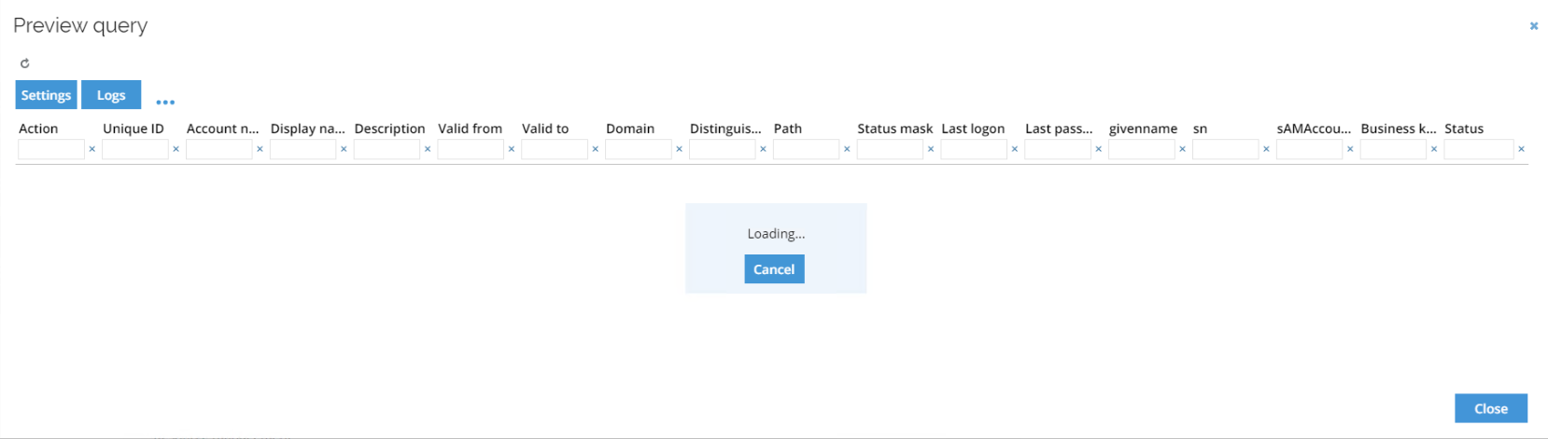Click the refresh icon below Preview query
Screen dimensions: 1548x439
(25, 63)
